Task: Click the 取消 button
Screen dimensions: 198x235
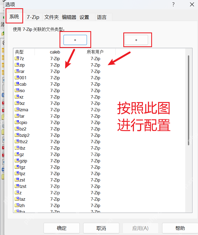Action: pos(101,228)
